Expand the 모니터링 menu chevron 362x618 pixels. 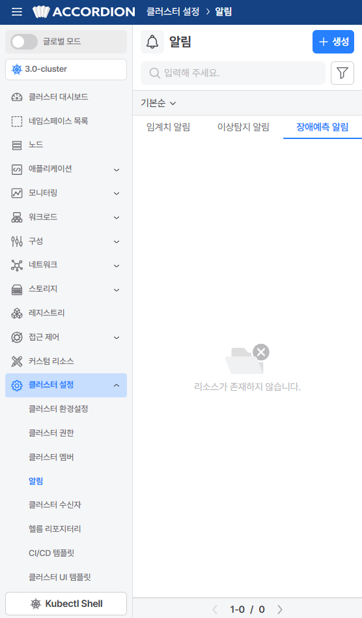click(117, 194)
